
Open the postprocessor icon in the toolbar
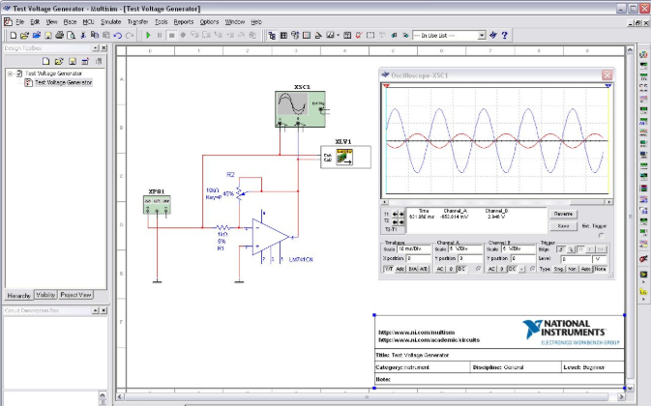click(x=347, y=36)
